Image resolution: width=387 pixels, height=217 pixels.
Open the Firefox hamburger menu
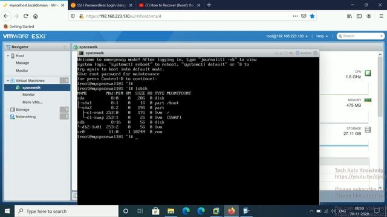381,16
